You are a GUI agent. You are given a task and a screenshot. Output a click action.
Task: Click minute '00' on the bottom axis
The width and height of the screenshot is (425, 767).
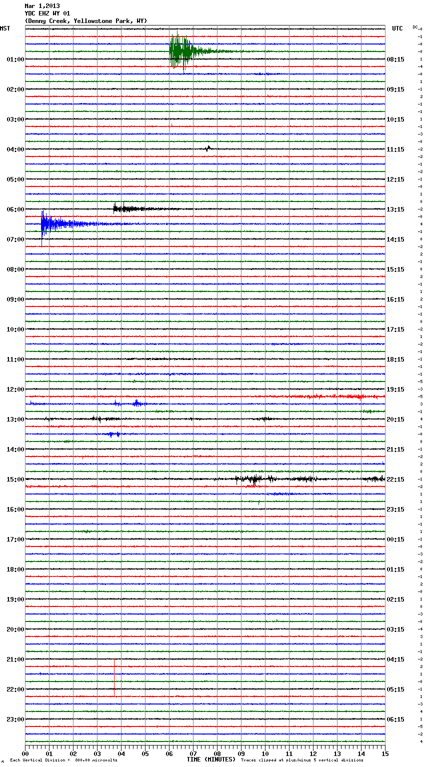[25, 753]
